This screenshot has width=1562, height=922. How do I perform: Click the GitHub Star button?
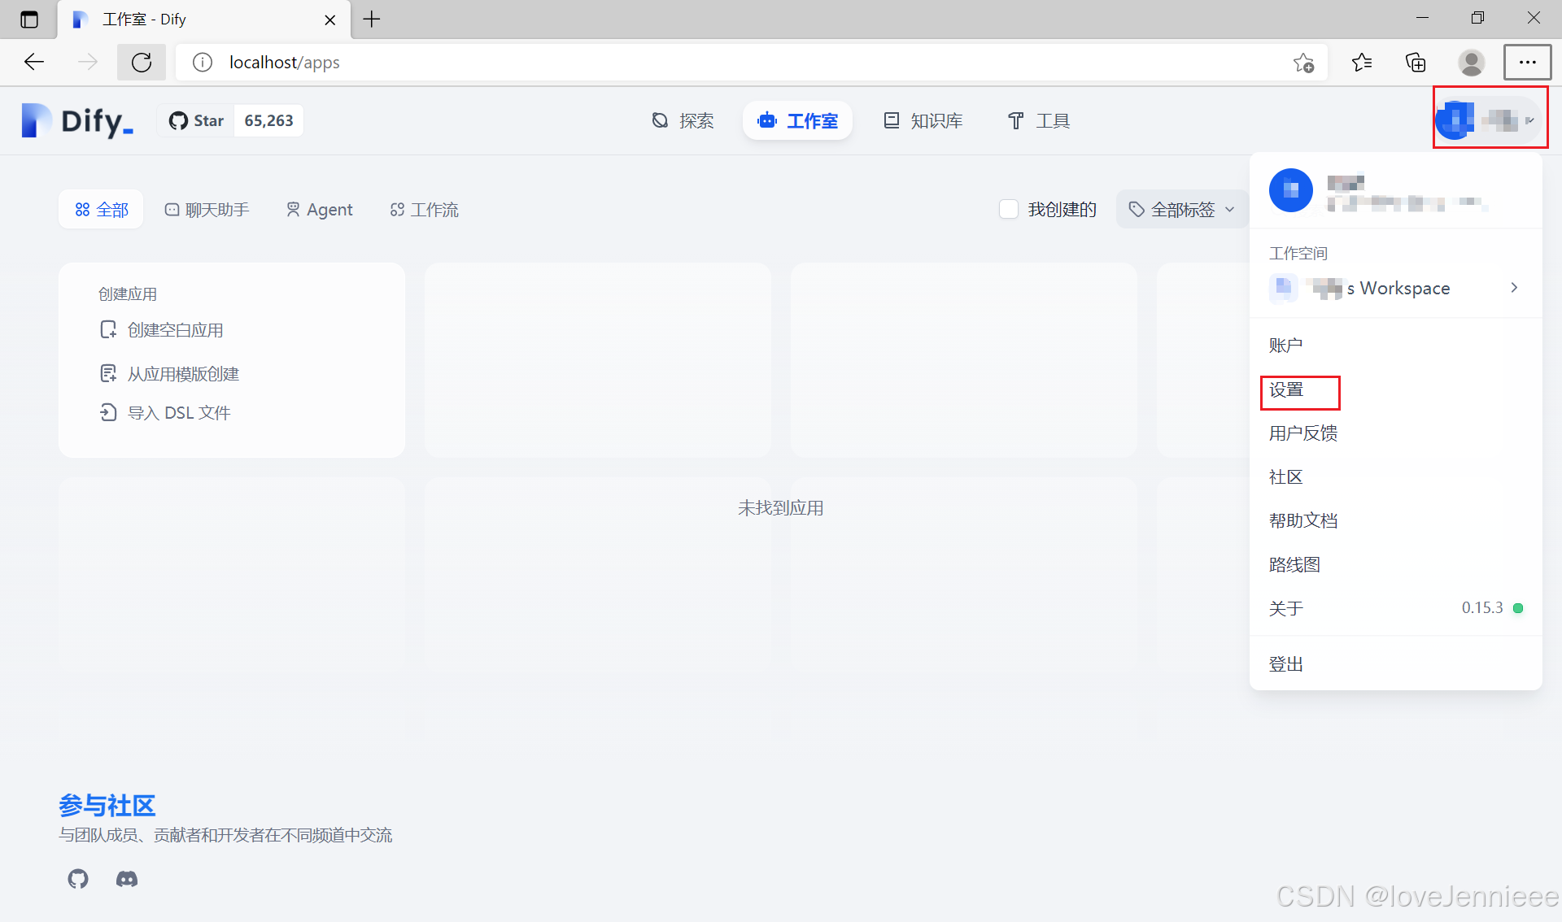197,121
